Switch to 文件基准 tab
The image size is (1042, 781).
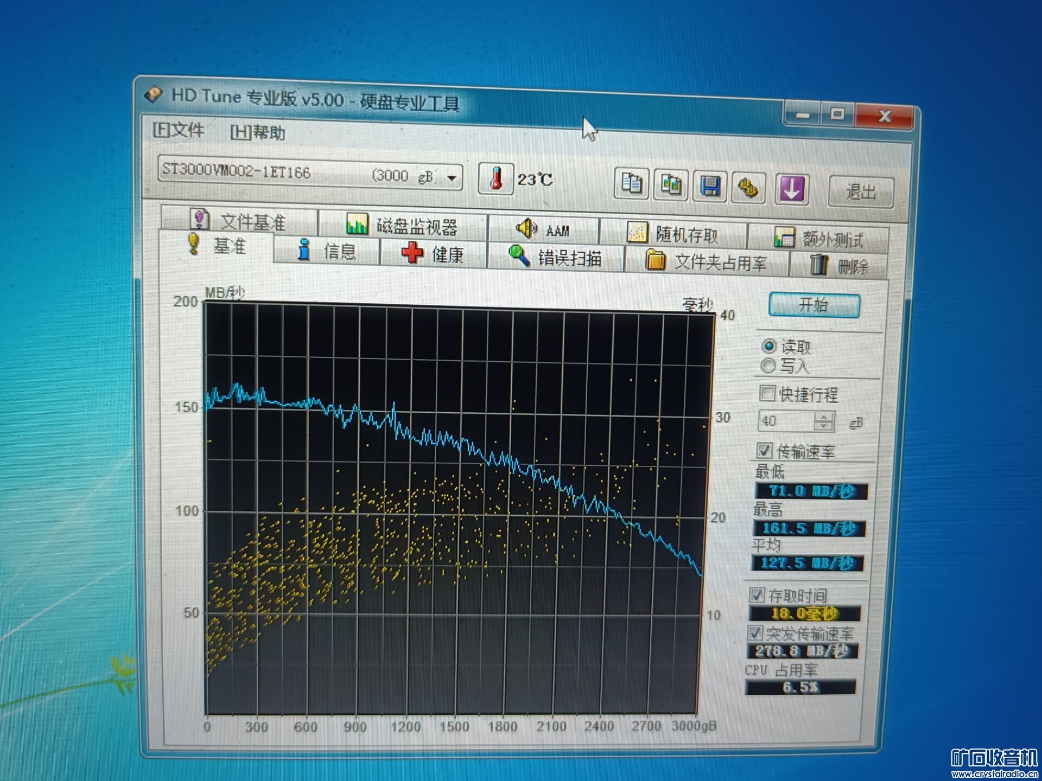239,219
